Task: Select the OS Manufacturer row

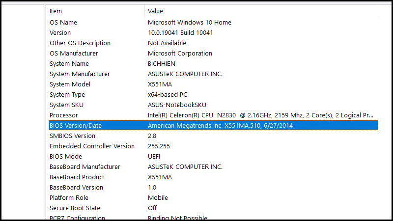Action: coord(74,53)
